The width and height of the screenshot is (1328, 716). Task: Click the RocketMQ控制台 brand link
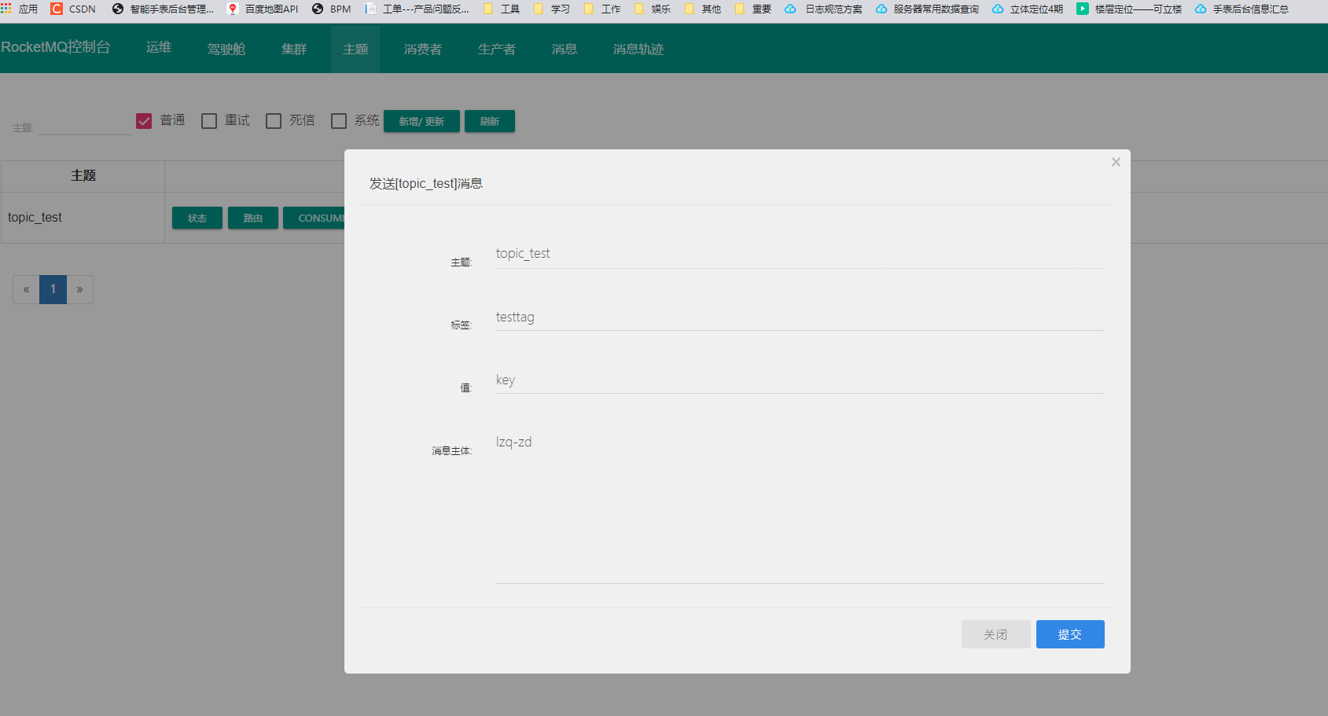pyautogui.click(x=56, y=47)
